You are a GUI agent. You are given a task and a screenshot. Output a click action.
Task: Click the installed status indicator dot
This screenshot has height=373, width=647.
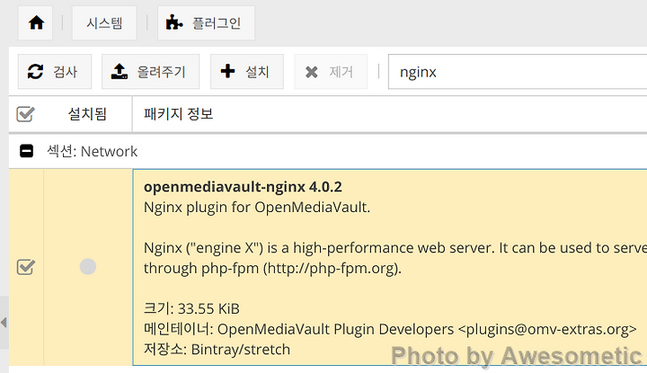point(88,267)
